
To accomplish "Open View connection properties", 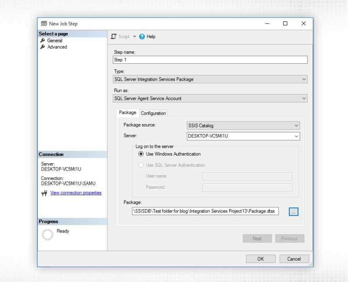I will (76, 193).
